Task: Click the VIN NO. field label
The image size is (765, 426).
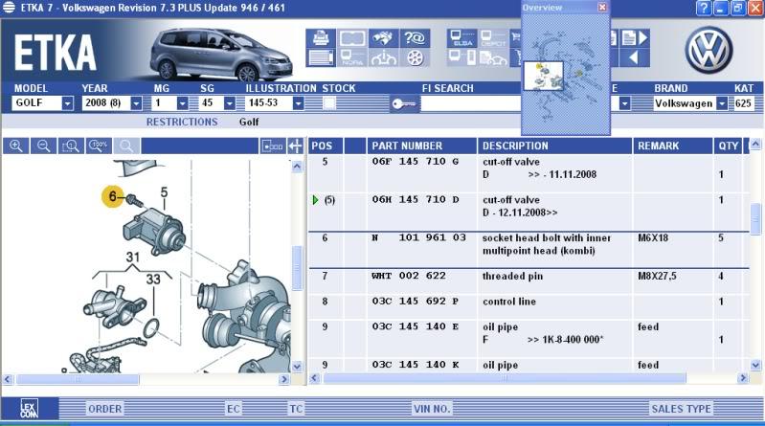Action: point(432,409)
